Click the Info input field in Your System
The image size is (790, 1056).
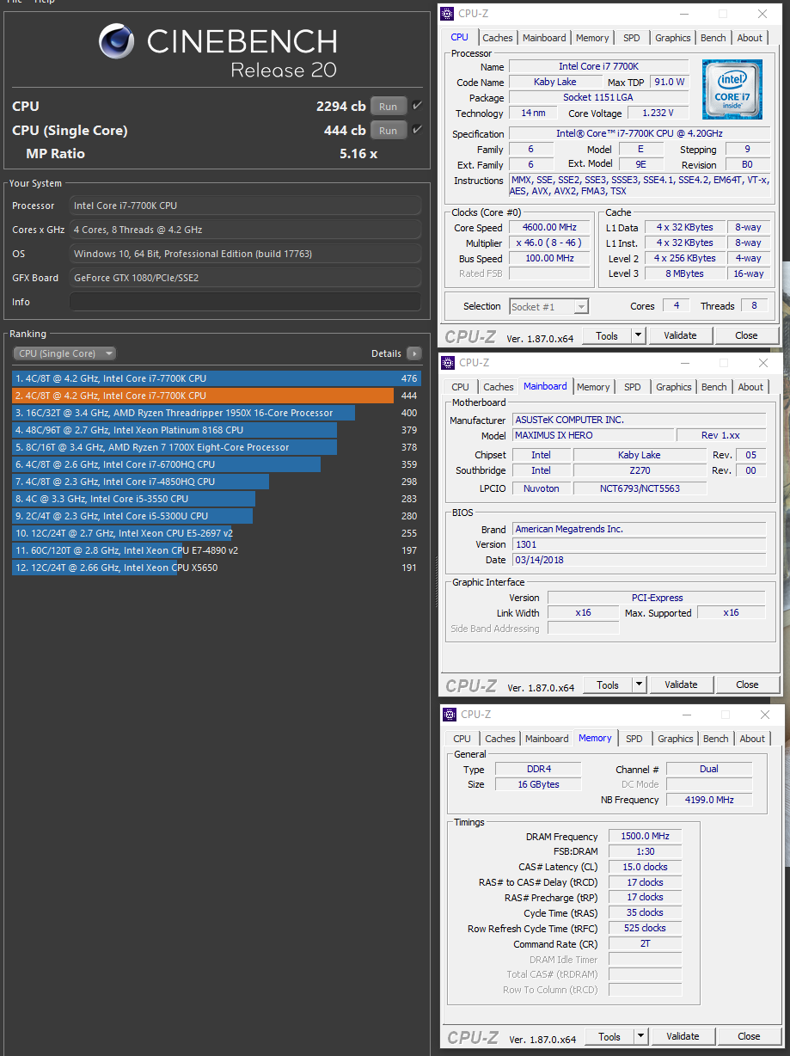(246, 302)
